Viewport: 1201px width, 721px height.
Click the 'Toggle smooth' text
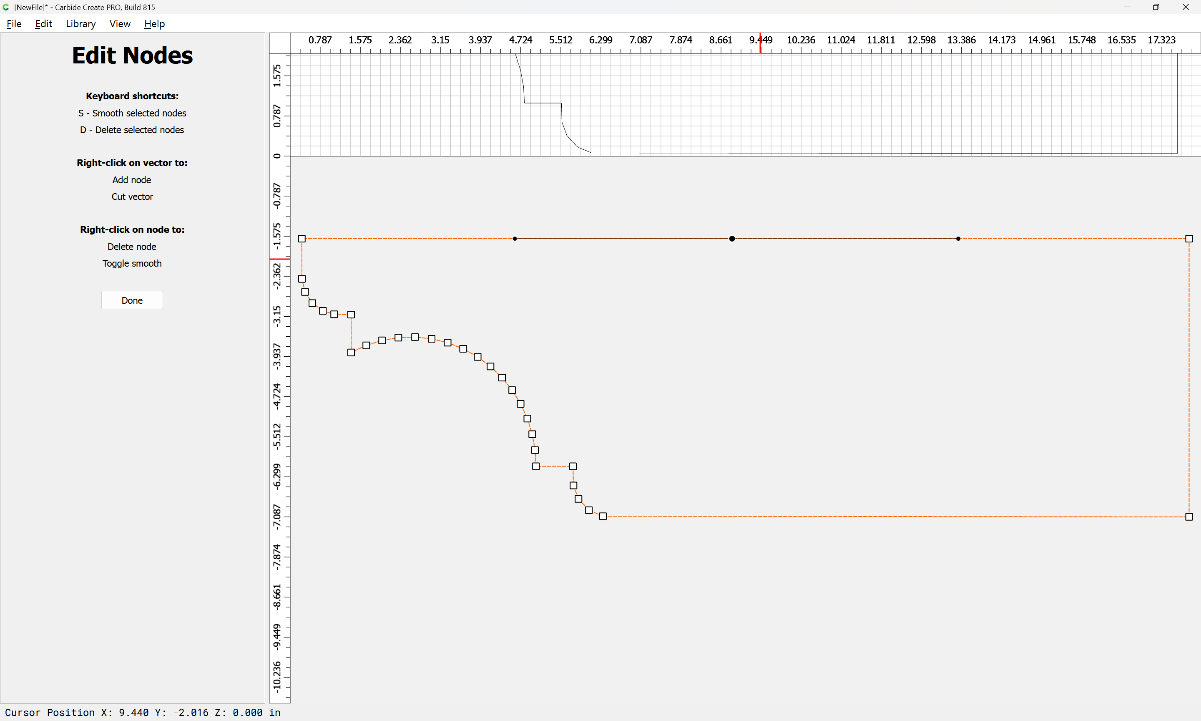click(x=131, y=263)
